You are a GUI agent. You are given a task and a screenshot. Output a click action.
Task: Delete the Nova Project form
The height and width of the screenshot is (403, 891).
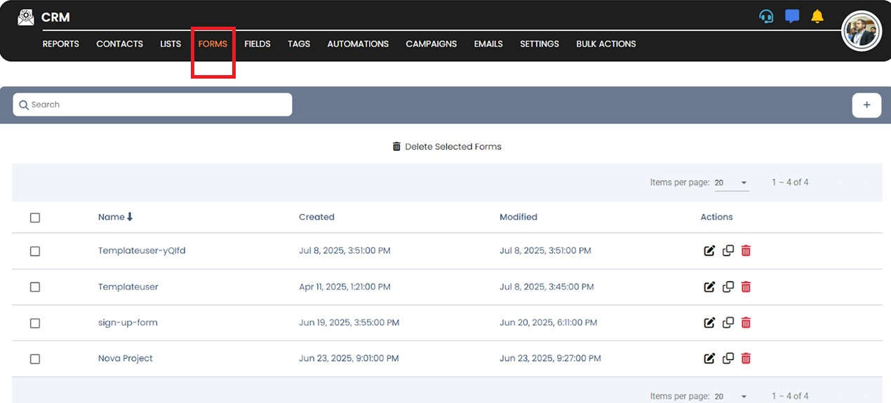pyautogui.click(x=746, y=358)
